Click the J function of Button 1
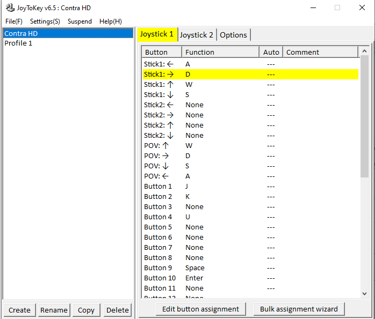The image size is (375, 319). pos(186,187)
